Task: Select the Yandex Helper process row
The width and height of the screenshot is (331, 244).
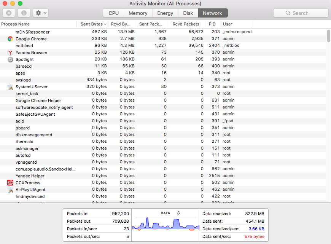Action: pyautogui.click(x=162, y=176)
